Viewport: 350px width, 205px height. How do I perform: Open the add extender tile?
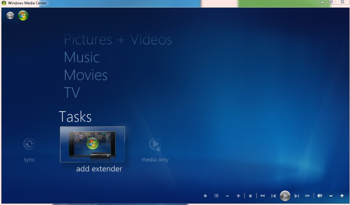92,144
